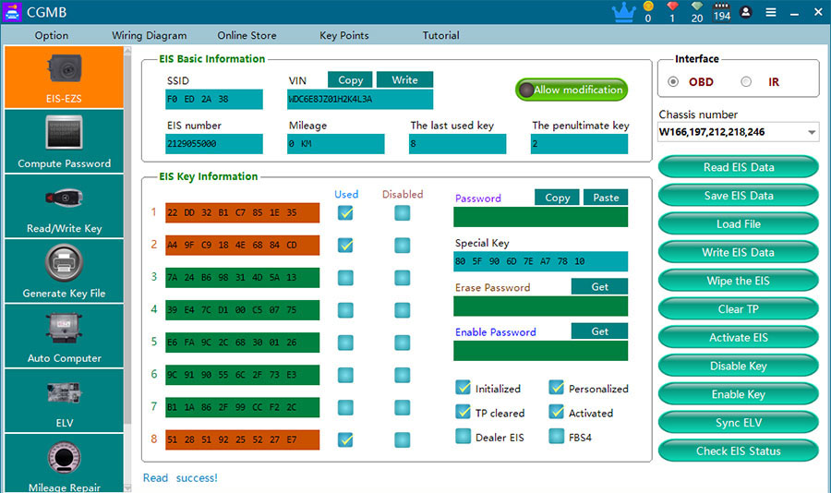
Task: Select the Read/Write Key tool
Action: (x=64, y=206)
